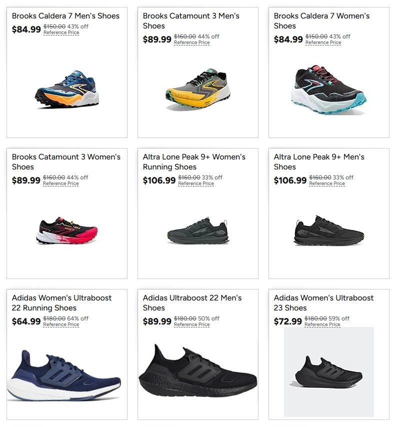This screenshot has width=396, height=427.
Task: Click Reference Price under Brooks Catamount 3 Men's
Action: (x=192, y=42)
